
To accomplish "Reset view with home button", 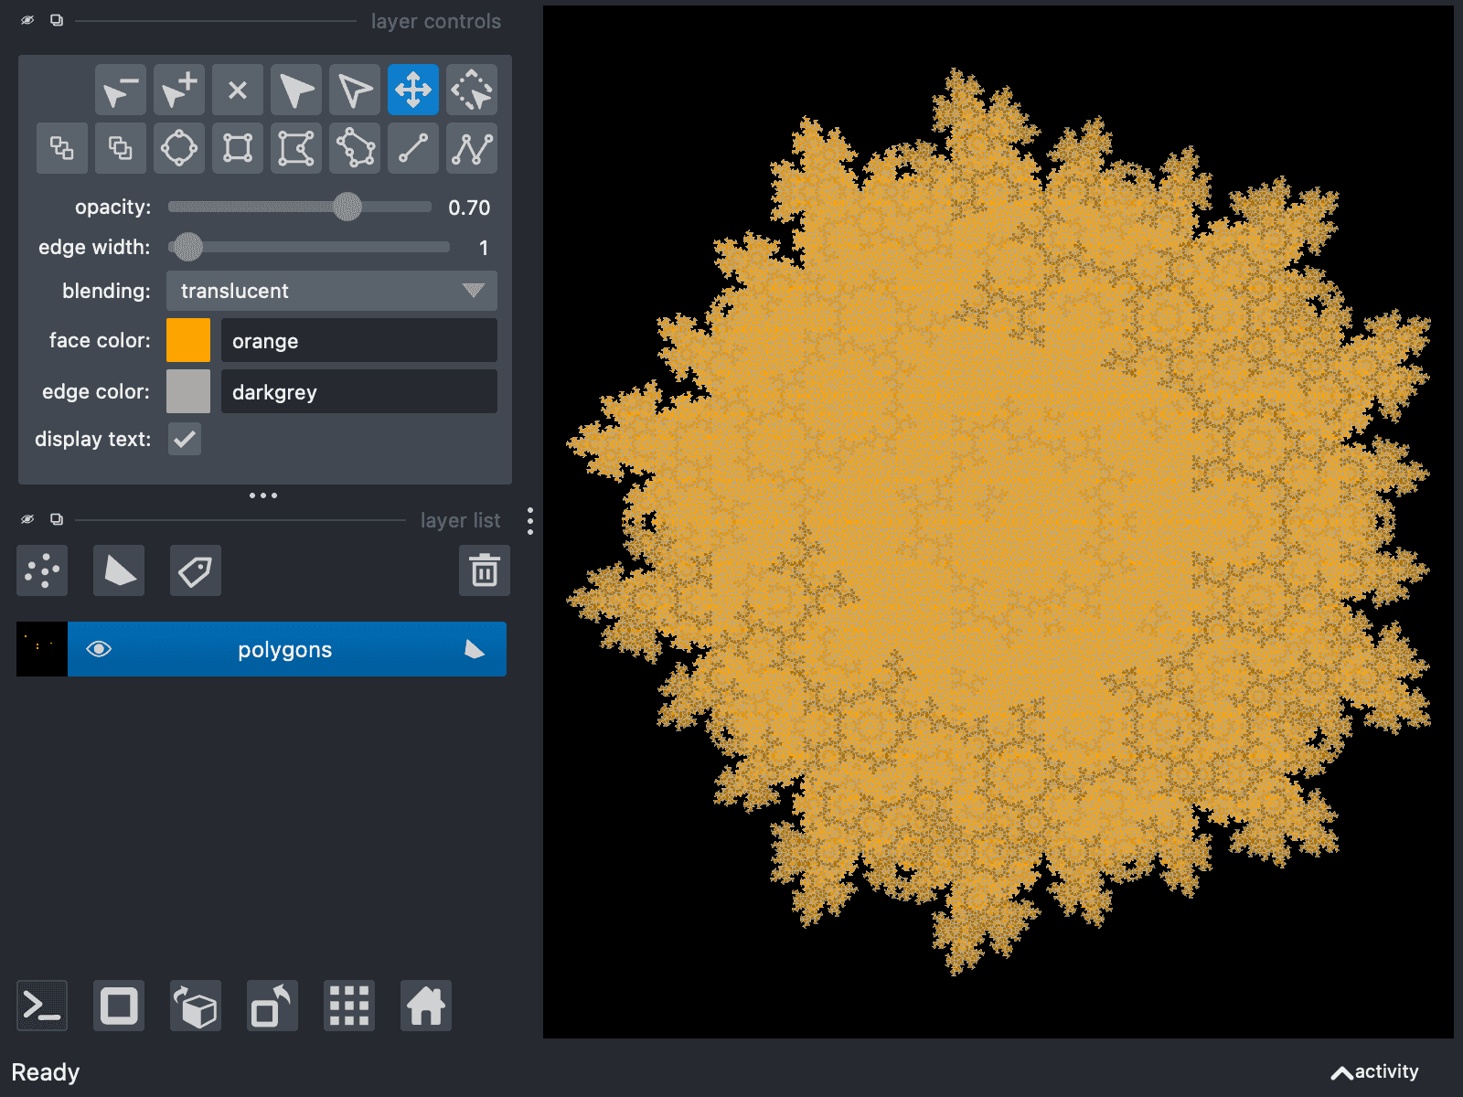I will (x=426, y=1006).
